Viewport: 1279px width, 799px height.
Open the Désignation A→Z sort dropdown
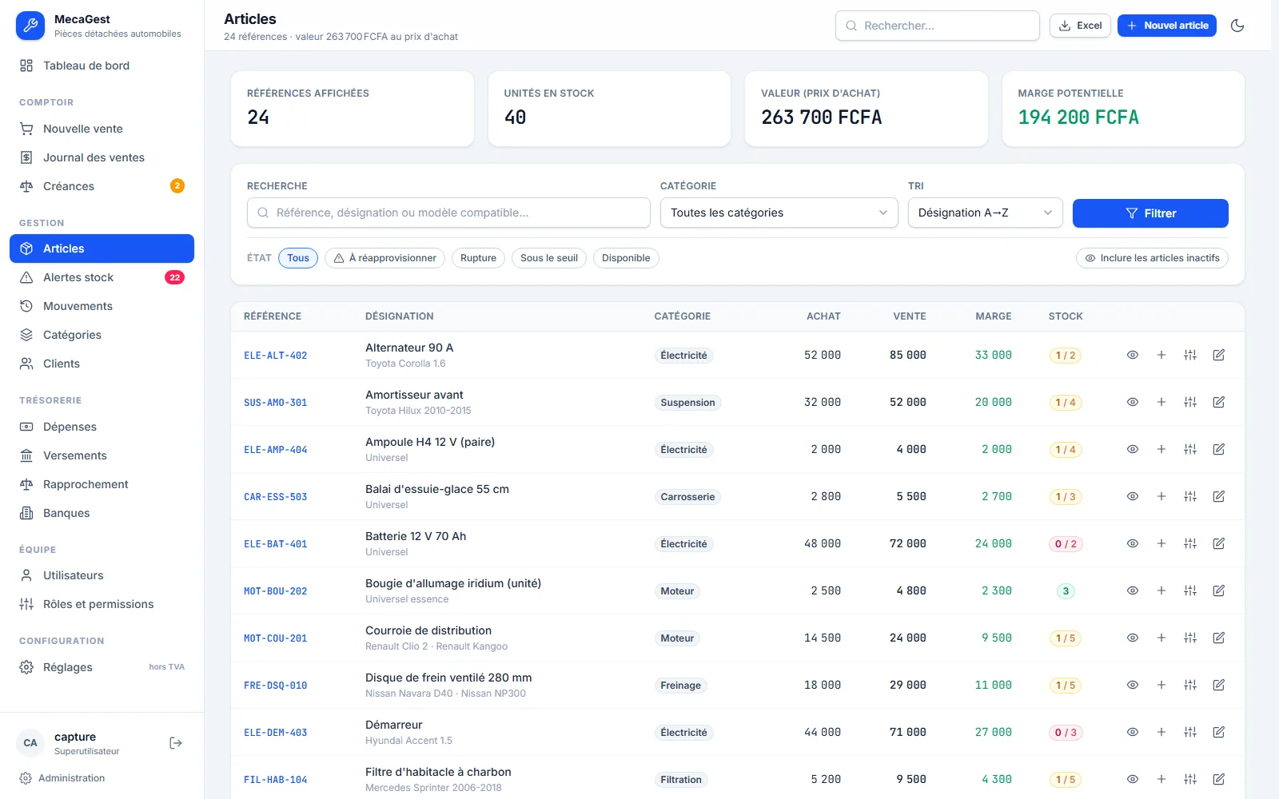985,213
